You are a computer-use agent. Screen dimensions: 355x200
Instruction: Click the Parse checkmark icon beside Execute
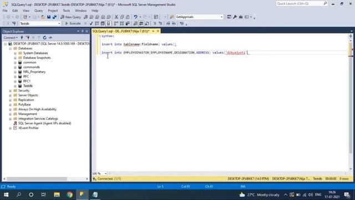click(91, 23)
